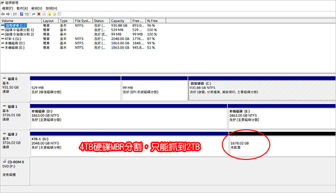Sort by the Type column header

pos(66,21)
